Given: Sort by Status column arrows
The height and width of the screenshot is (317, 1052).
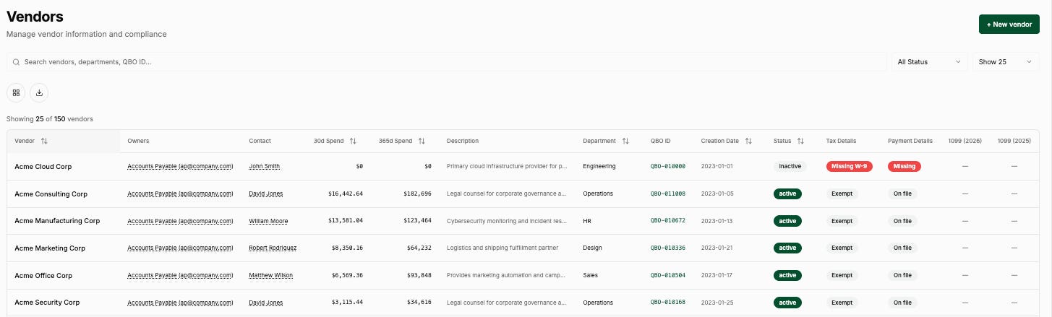Looking at the screenshot, I should click(800, 141).
